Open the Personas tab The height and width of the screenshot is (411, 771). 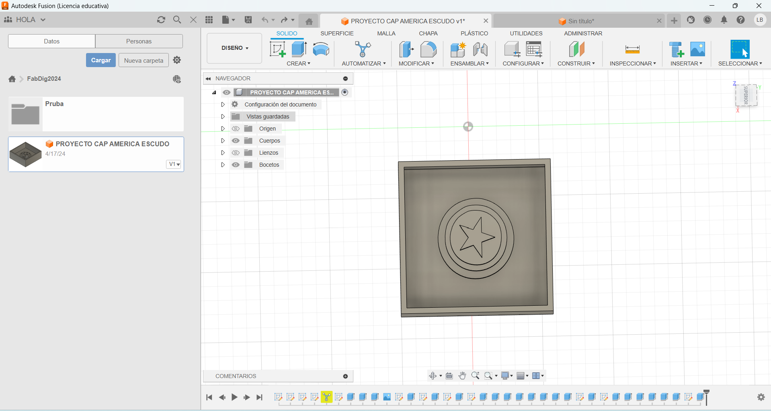[139, 41]
